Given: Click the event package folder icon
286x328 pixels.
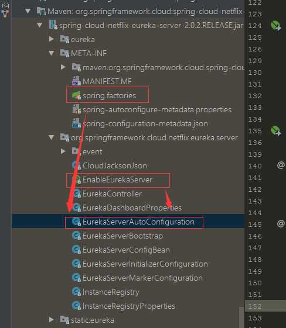Looking at the screenshot, I should pos(76,151).
